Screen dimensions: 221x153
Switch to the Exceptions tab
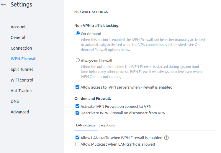coord(107,125)
